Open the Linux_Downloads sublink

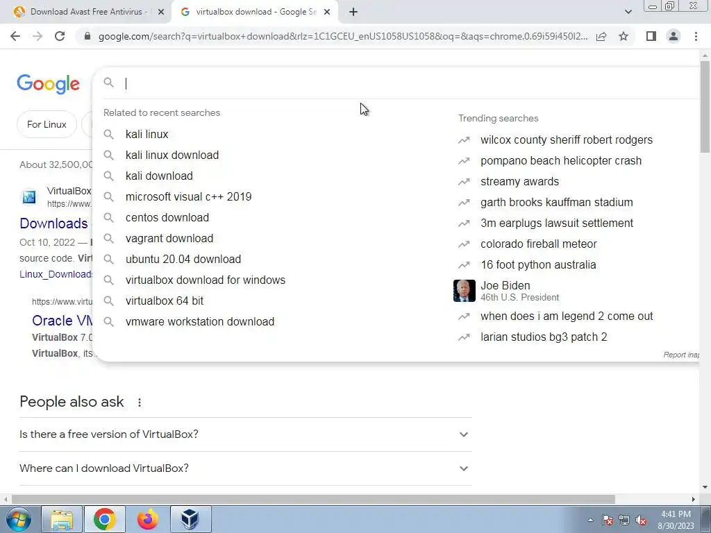pos(56,274)
